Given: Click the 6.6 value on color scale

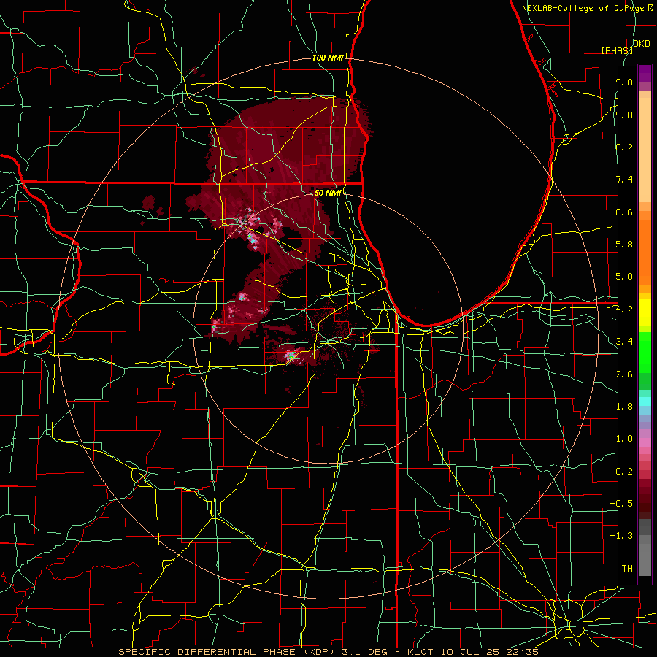Looking at the screenshot, I should coord(624,212).
